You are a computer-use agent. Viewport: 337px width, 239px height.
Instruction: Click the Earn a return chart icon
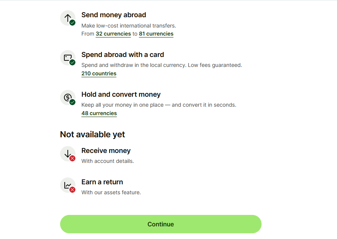click(67, 185)
